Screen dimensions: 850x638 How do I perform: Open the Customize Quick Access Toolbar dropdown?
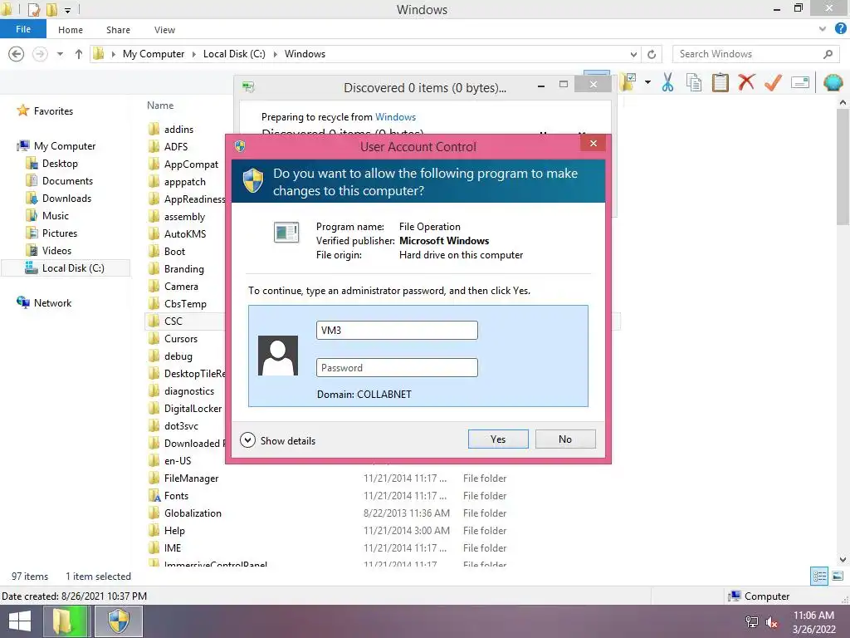(68, 10)
